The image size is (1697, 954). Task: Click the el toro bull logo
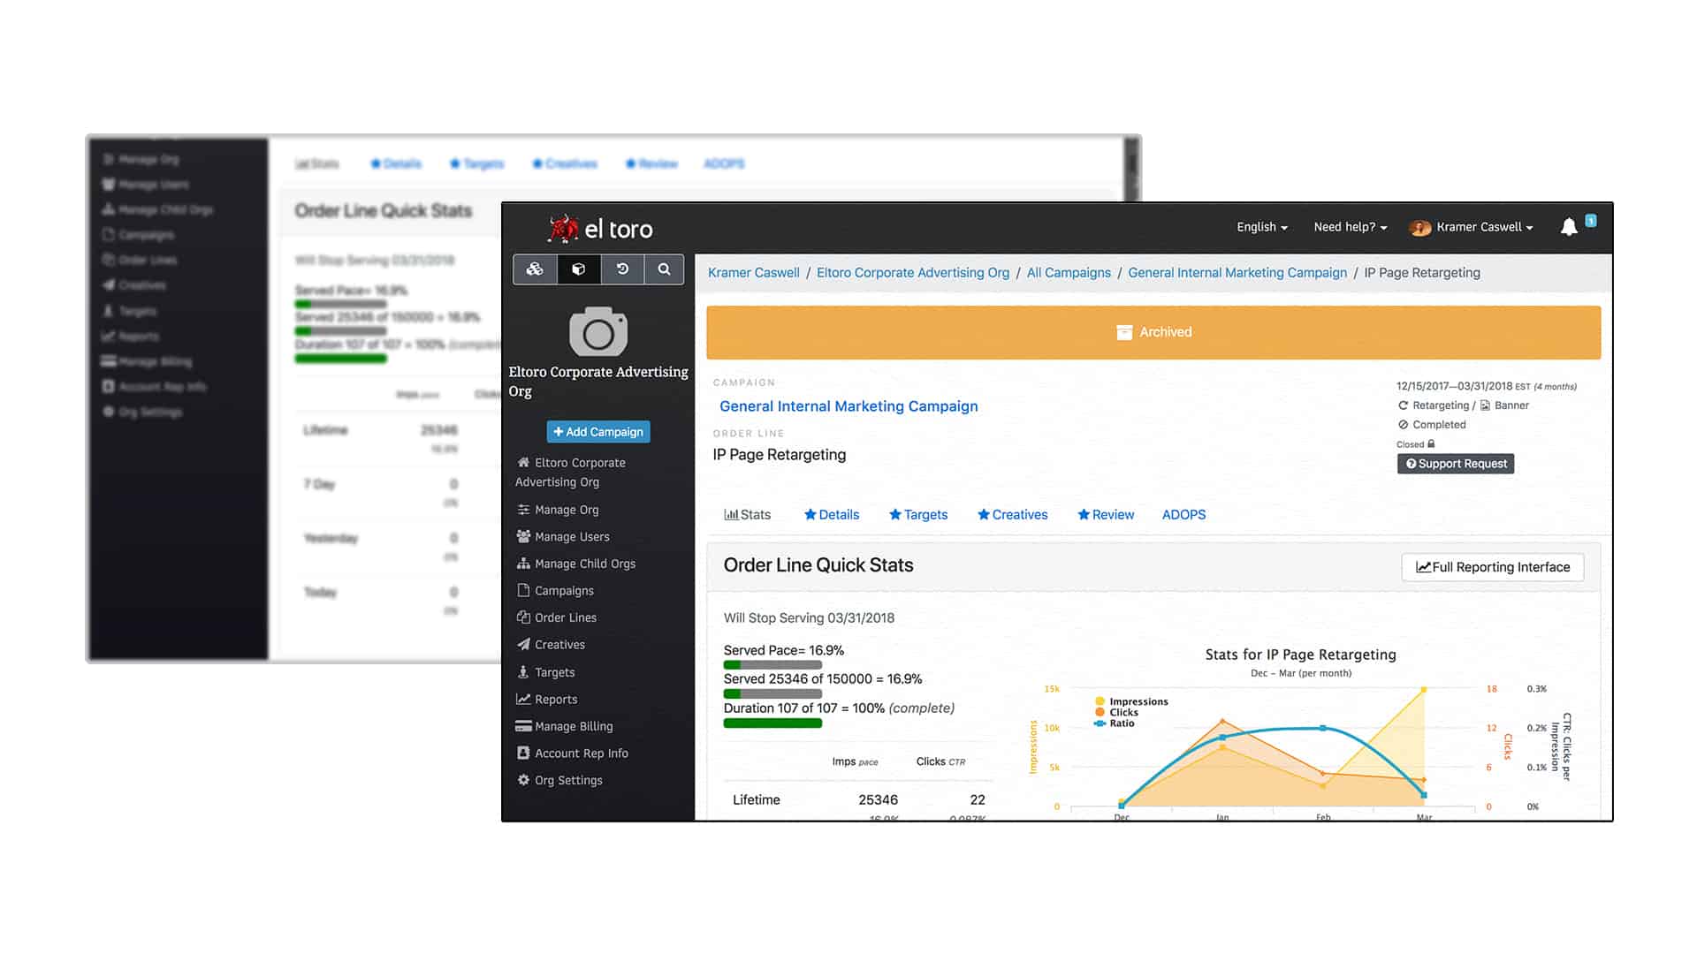563,229
